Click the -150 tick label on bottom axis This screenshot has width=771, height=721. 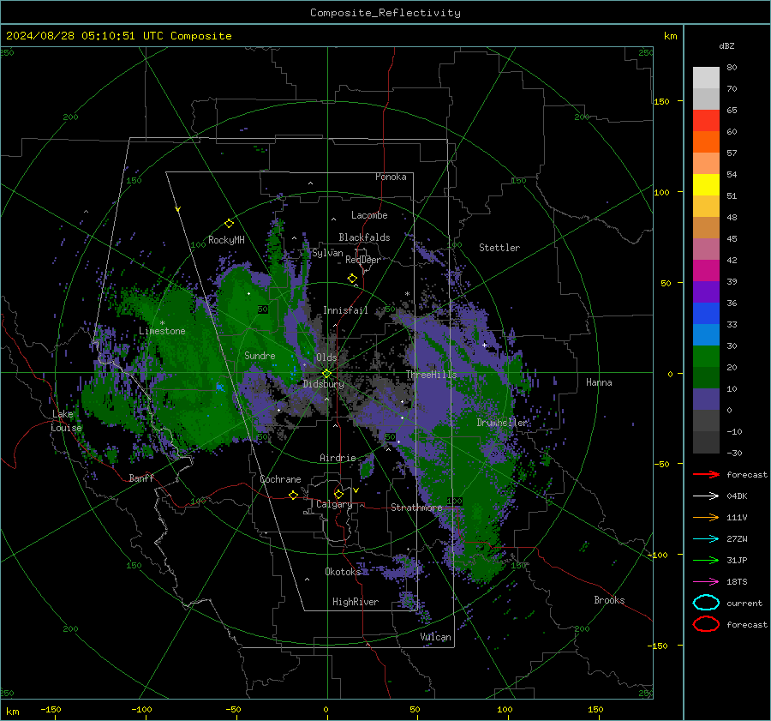click(x=51, y=709)
